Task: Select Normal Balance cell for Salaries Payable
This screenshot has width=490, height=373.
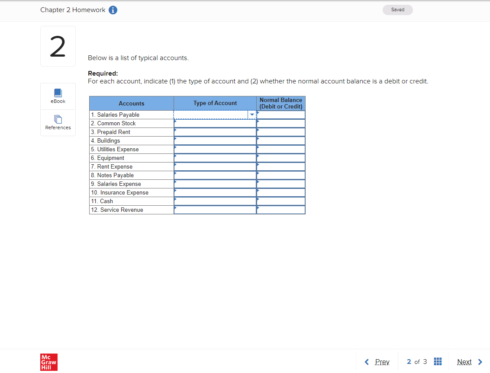Action: (x=281, y=115)
